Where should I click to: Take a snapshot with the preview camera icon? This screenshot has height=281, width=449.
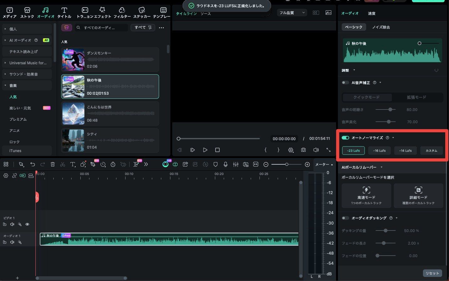[x=303, y=150]
